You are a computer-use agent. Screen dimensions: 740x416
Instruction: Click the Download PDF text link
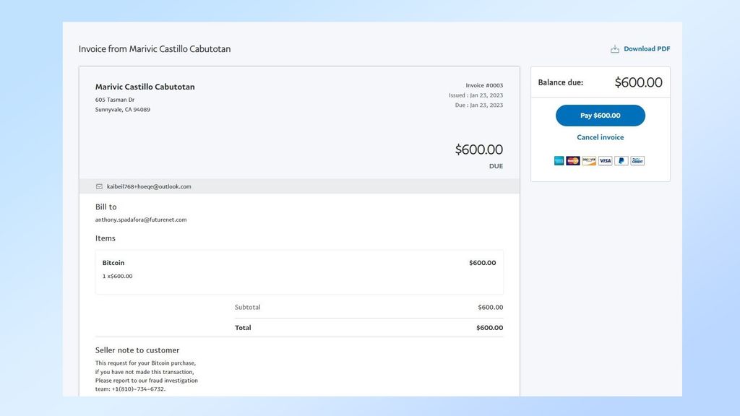[645, 48]
